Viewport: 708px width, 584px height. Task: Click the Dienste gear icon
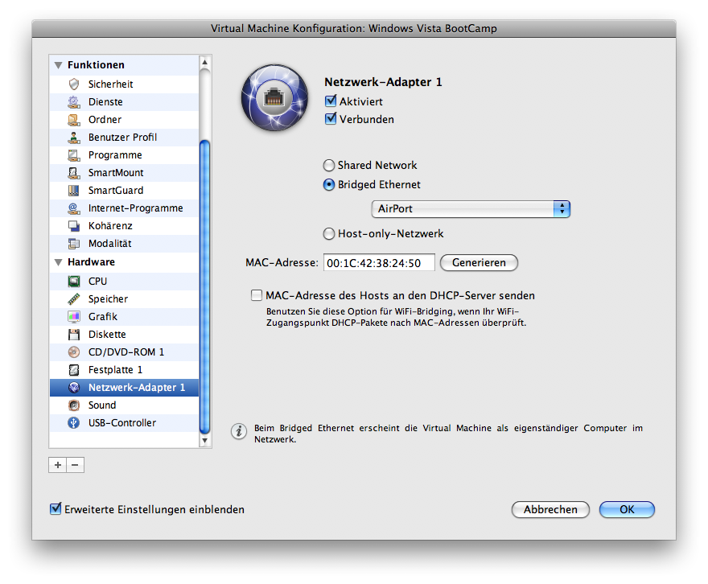pyautogui.click(x=73, y=102)
